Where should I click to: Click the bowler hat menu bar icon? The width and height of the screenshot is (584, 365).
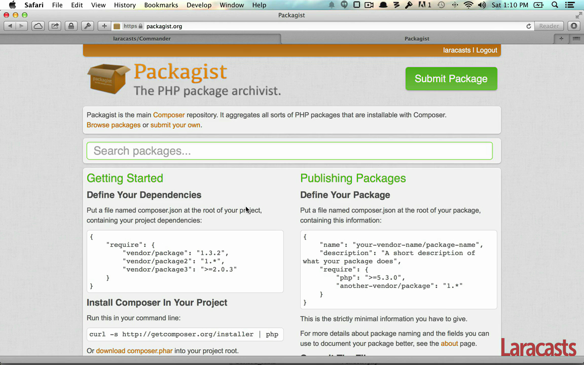(x=383, y=5)
